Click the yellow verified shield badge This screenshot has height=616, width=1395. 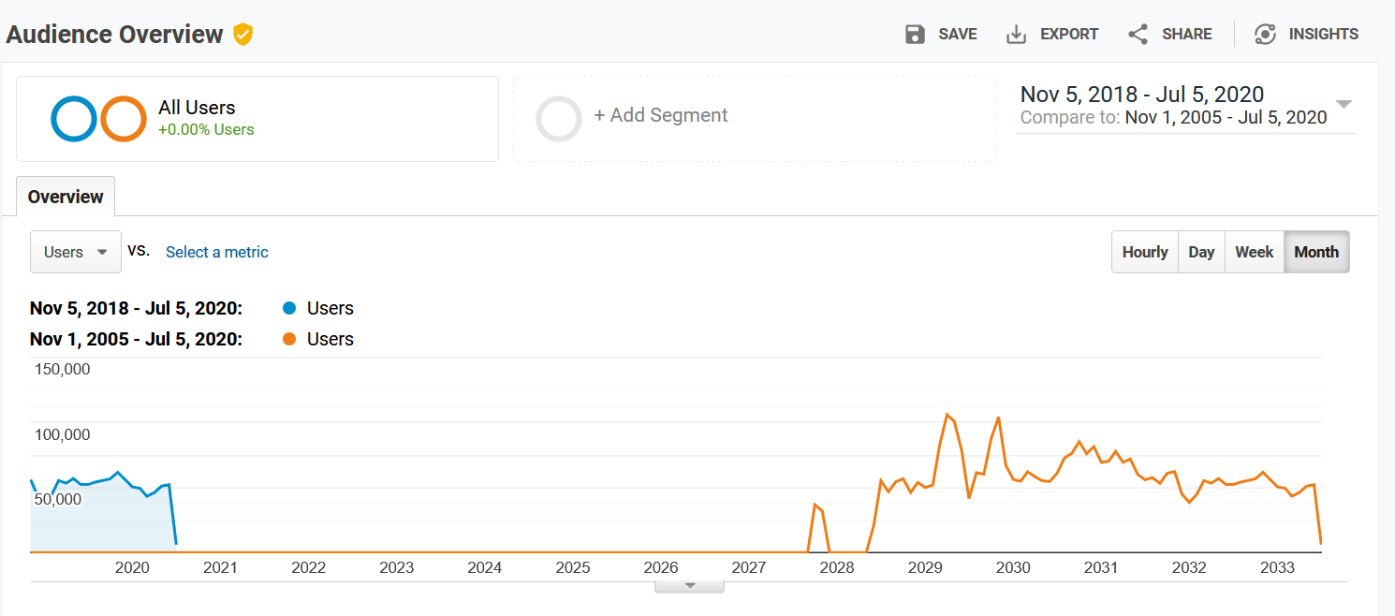(x=242, y=35)
